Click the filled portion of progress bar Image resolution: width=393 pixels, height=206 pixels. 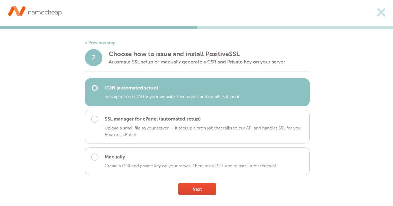coord(99,28)
